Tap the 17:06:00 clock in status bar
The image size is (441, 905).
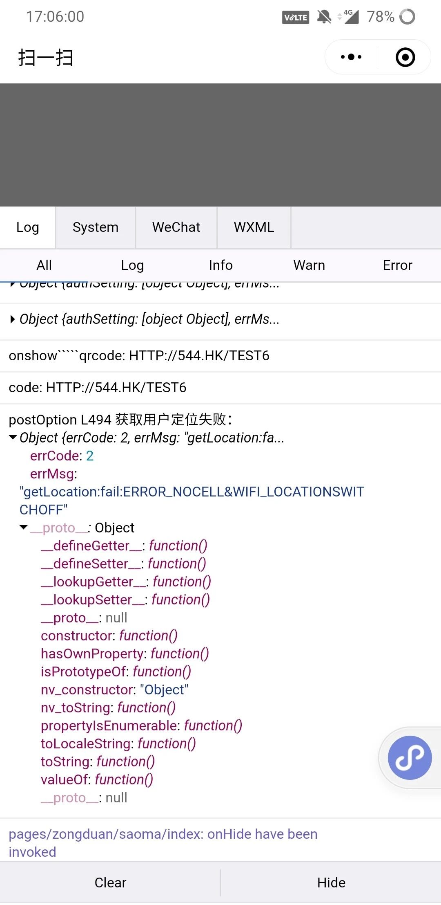coord(55,17)
